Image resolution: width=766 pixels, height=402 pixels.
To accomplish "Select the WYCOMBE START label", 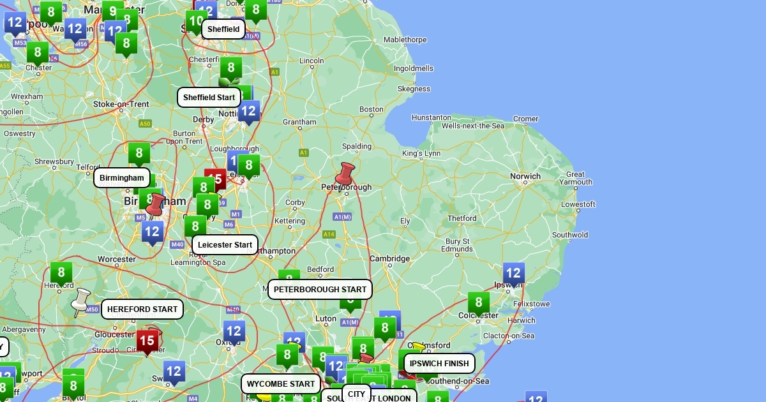I will (x=281, y=383).
